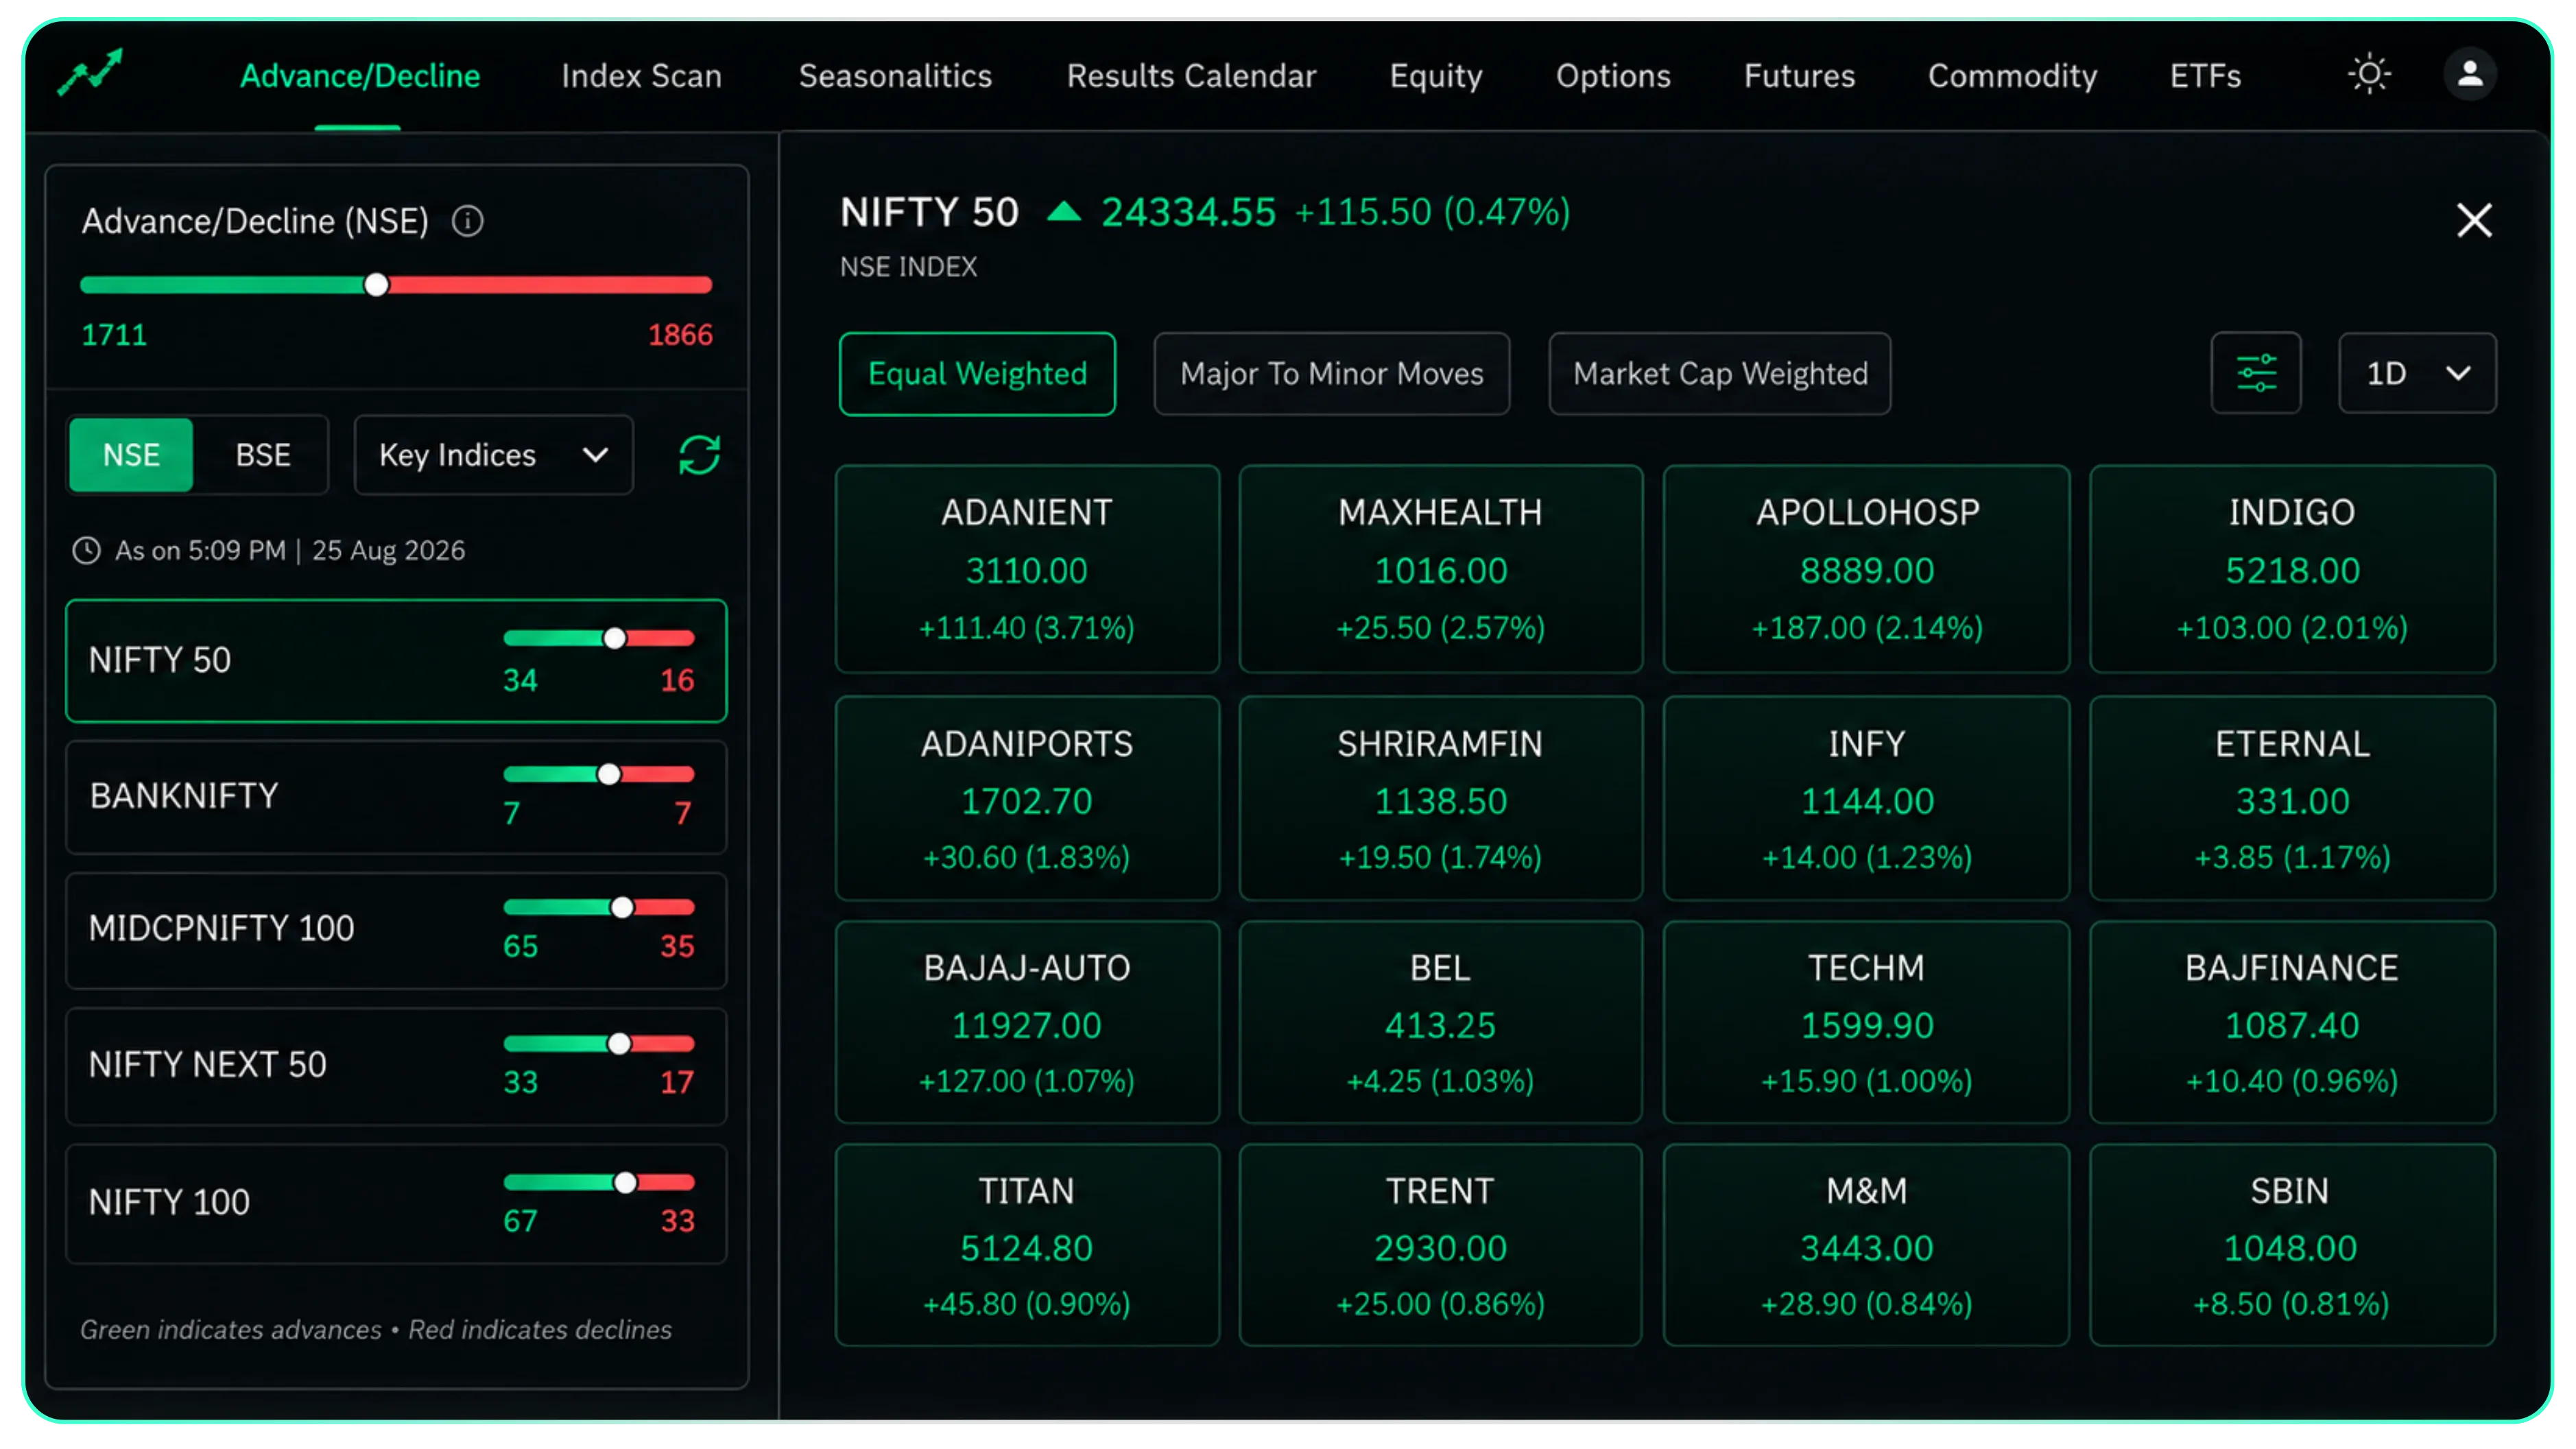Open the ADANIENT stock card

tap(1027, 569)
